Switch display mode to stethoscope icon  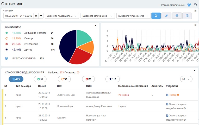tap(196, 5)
